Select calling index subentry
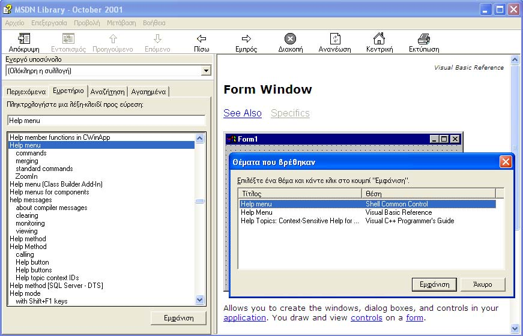The image size is (523, 336). pos(25,254)
